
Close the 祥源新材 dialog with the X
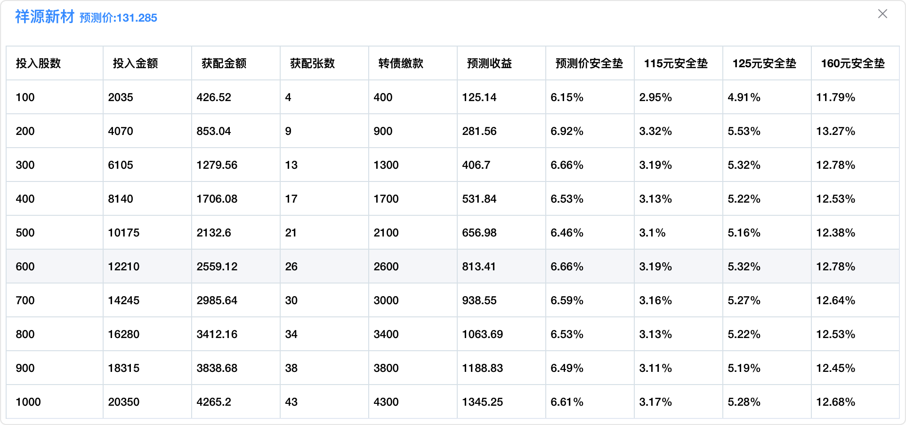(882, 14)
